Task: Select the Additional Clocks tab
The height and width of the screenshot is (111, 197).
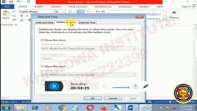Action: tap(66, 22)
